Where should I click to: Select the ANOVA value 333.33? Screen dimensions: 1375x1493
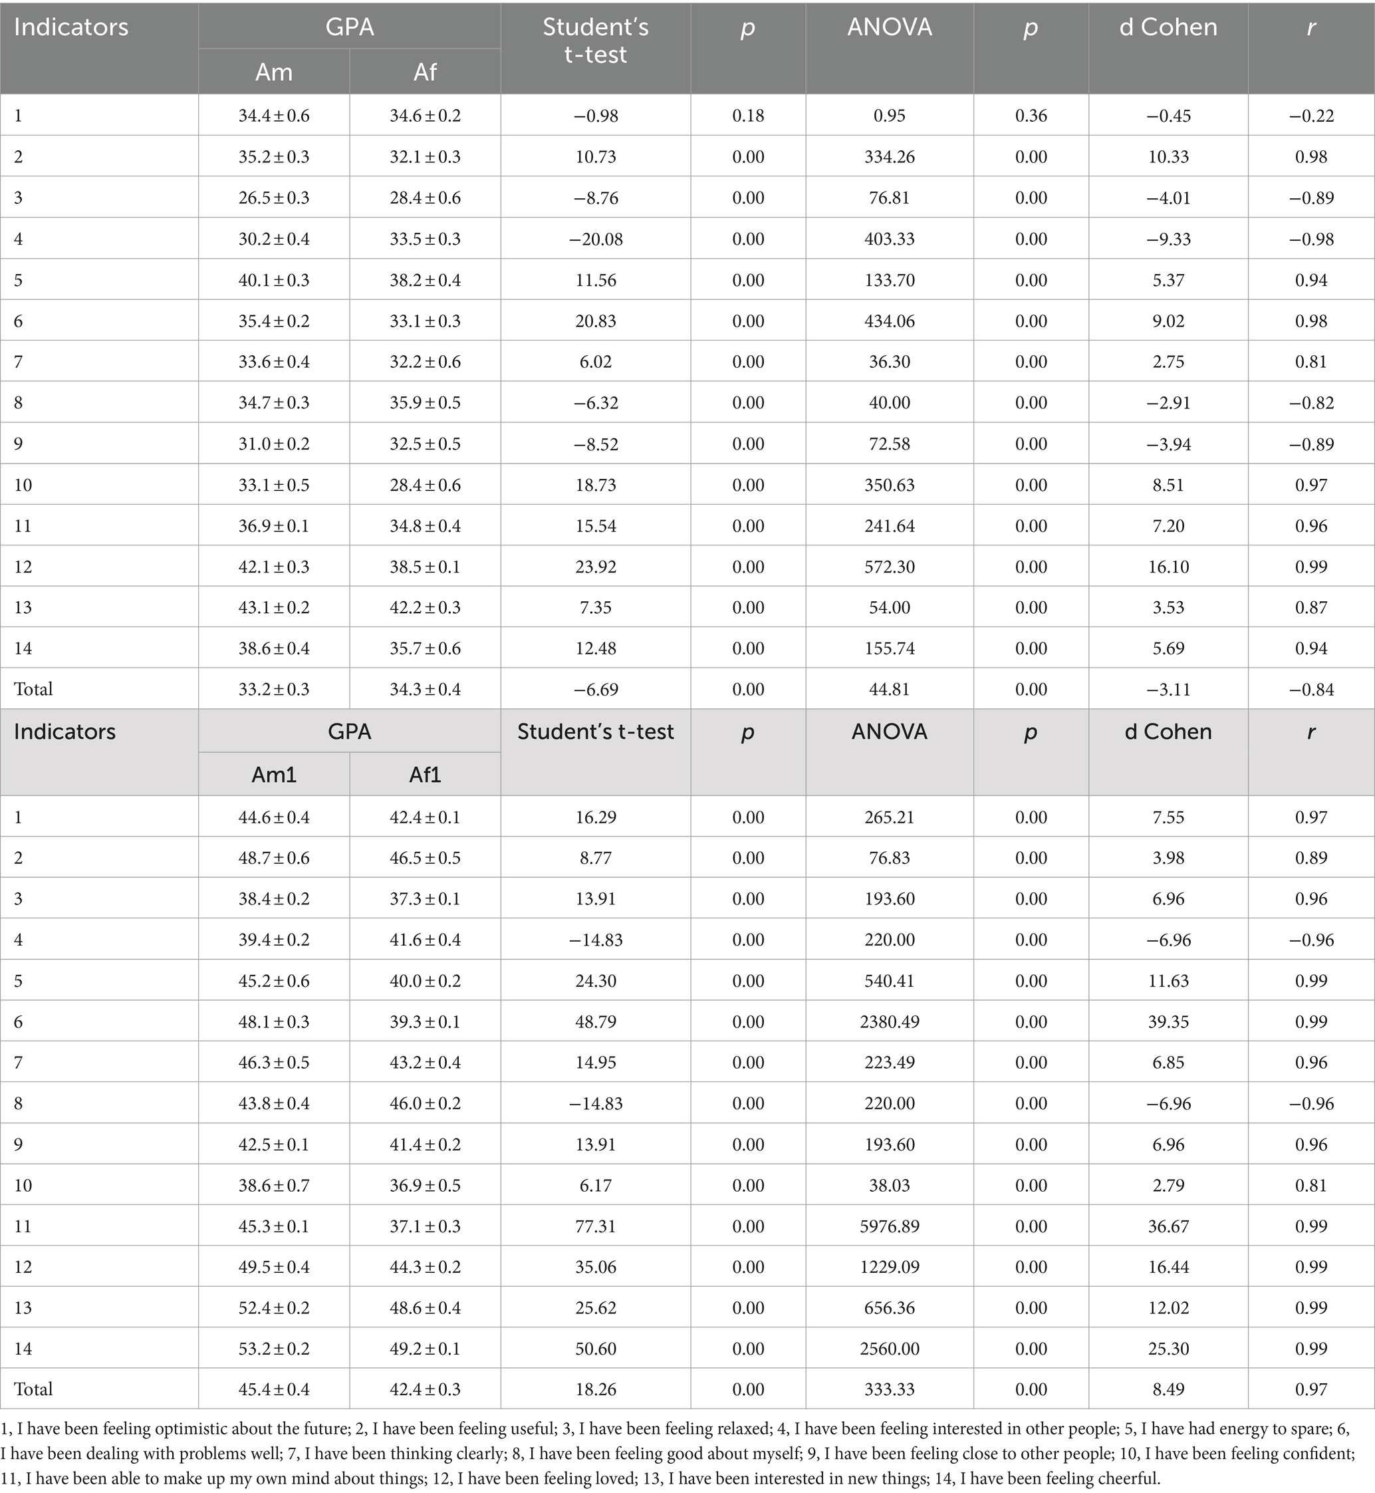pyautogui.click(x=889, y=1389)
